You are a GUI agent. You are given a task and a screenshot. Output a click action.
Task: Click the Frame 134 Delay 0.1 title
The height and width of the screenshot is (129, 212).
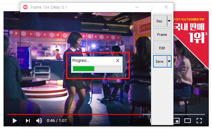(x=49, y=7)
